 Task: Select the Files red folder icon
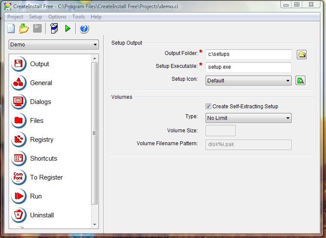point(19,120)
